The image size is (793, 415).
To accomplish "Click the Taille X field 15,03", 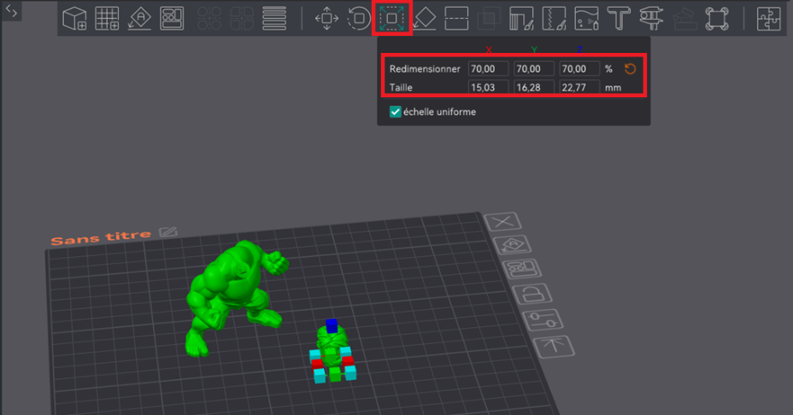I will tap(488, 87).
